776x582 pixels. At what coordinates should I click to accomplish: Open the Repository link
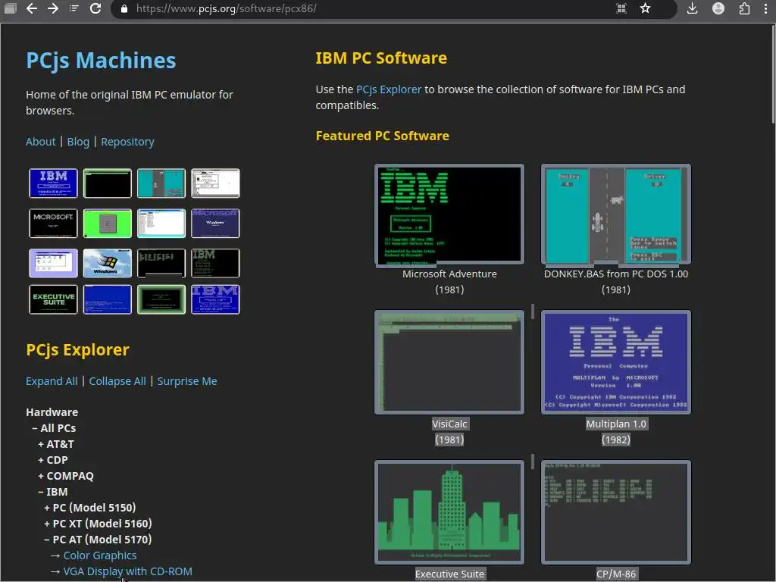click(127, 142)
